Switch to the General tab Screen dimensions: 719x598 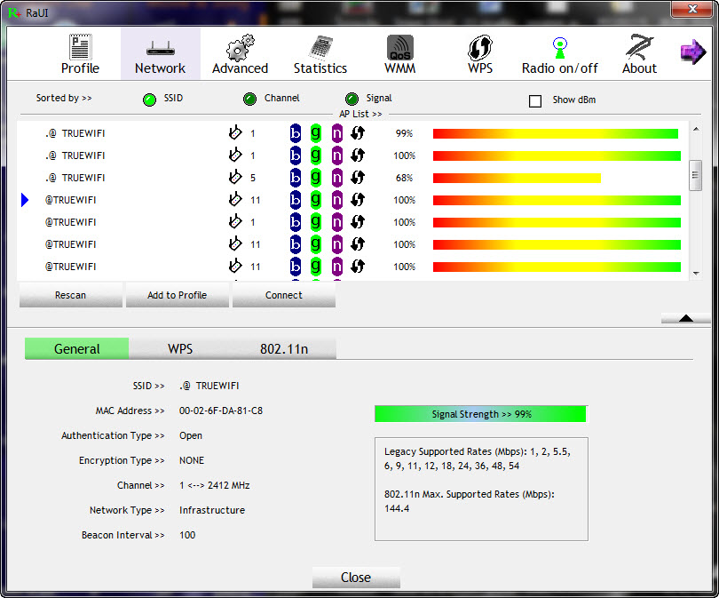(76, 349)
